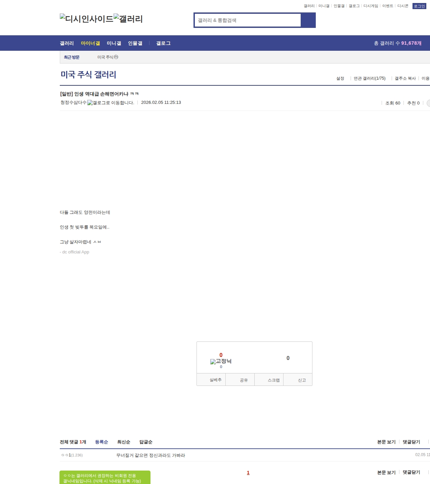This screenshot has width=430, height=484.
Task: Click the blue search button beside search box
Action: [308, 20]
